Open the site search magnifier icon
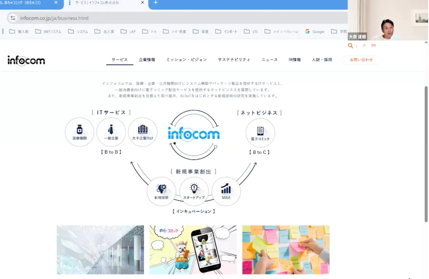 tap(350, 45)
